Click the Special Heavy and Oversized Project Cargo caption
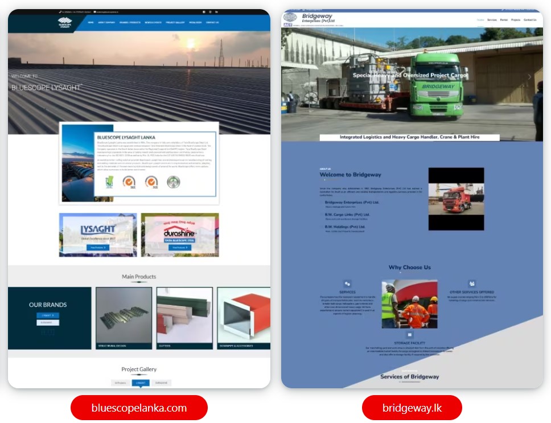 [x=410, y=75]
